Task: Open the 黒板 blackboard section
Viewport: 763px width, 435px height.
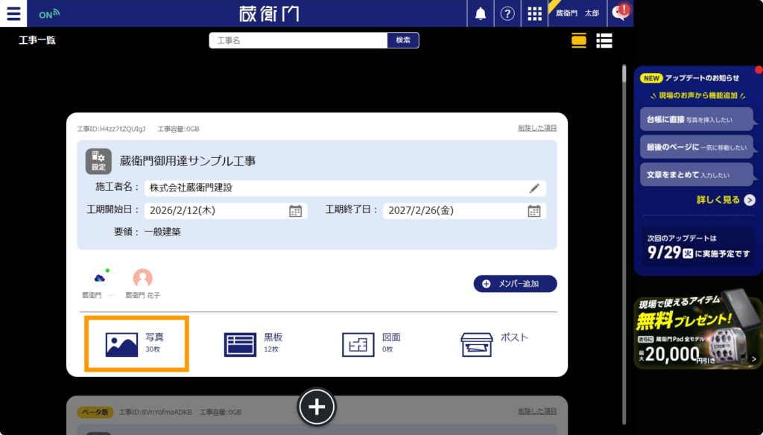Action: (x=253, y=344)
